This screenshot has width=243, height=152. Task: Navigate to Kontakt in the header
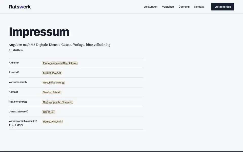pyautogui.click(x=199, y=7)
